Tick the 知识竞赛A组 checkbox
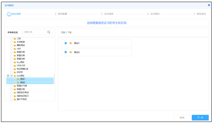This screenshot has width=213, height=124. 11,69
